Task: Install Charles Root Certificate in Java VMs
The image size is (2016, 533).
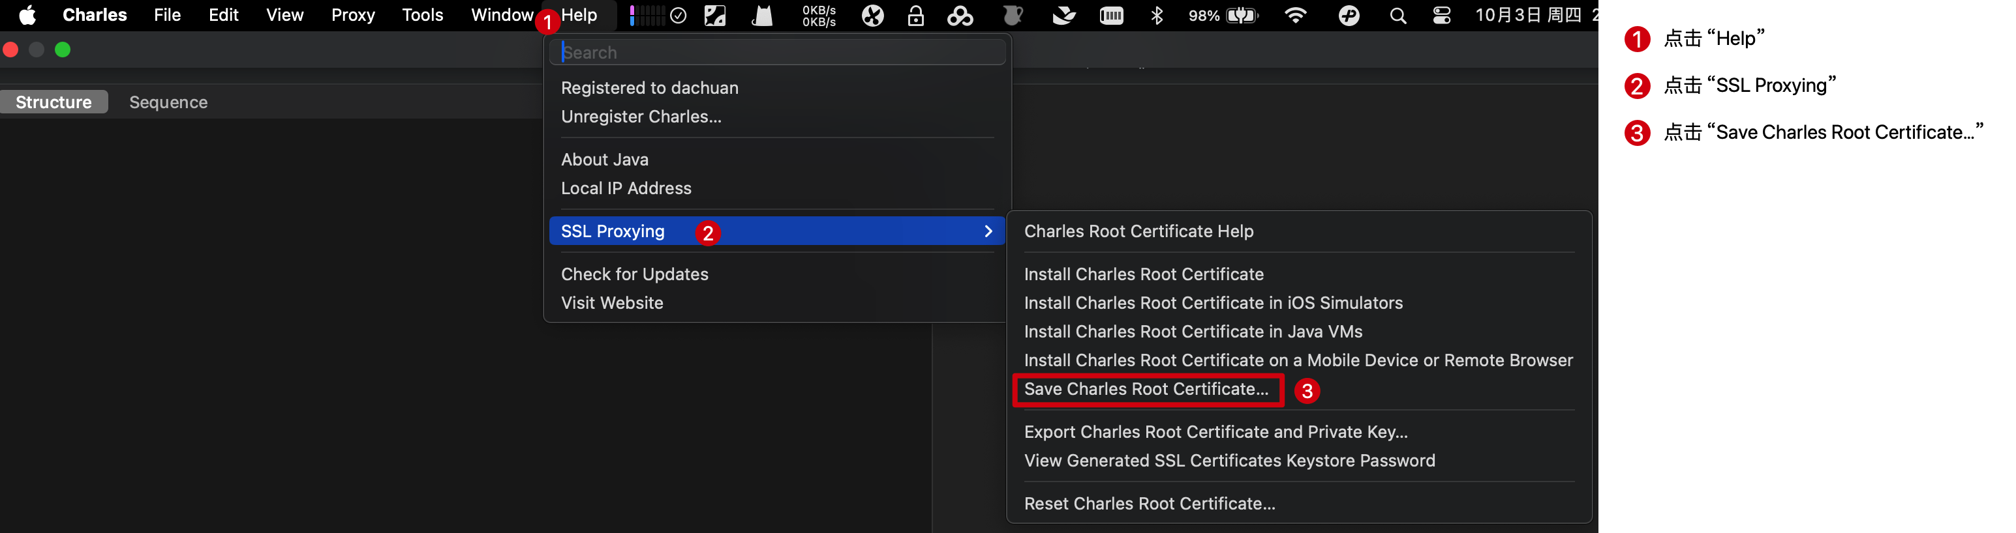Action: pyautogui.click(x=1193, y=332)
